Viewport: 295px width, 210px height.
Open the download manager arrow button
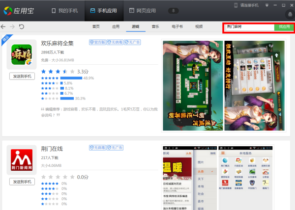point(173,11)
